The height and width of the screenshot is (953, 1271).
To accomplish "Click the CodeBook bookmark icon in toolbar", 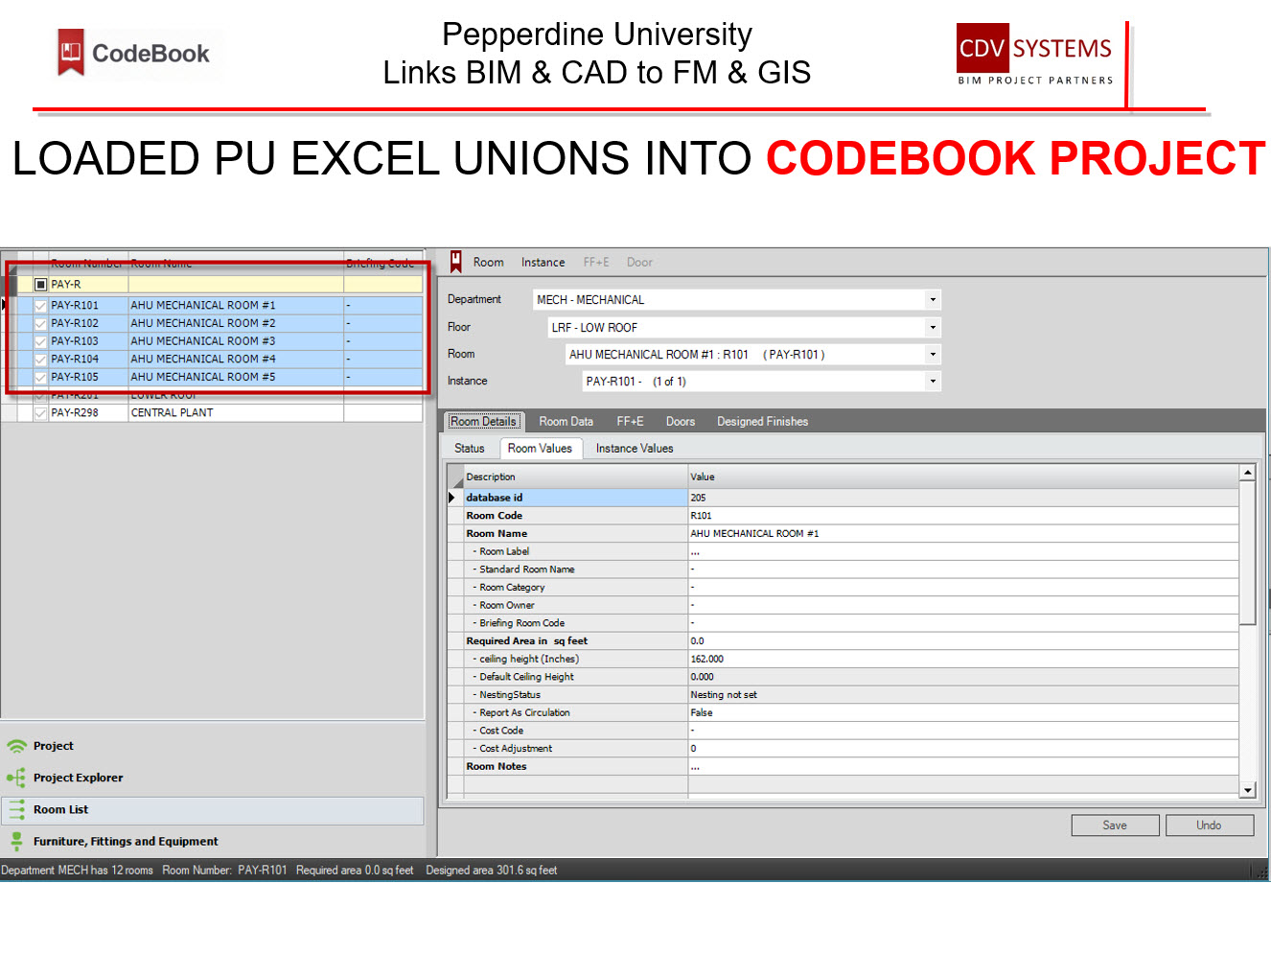I will [456, 262].
